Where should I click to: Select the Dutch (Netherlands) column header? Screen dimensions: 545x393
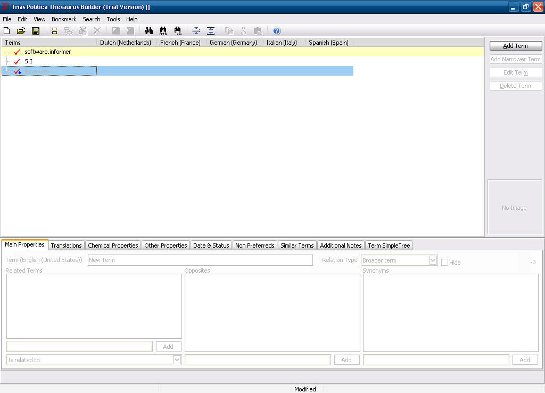point(126,42)
